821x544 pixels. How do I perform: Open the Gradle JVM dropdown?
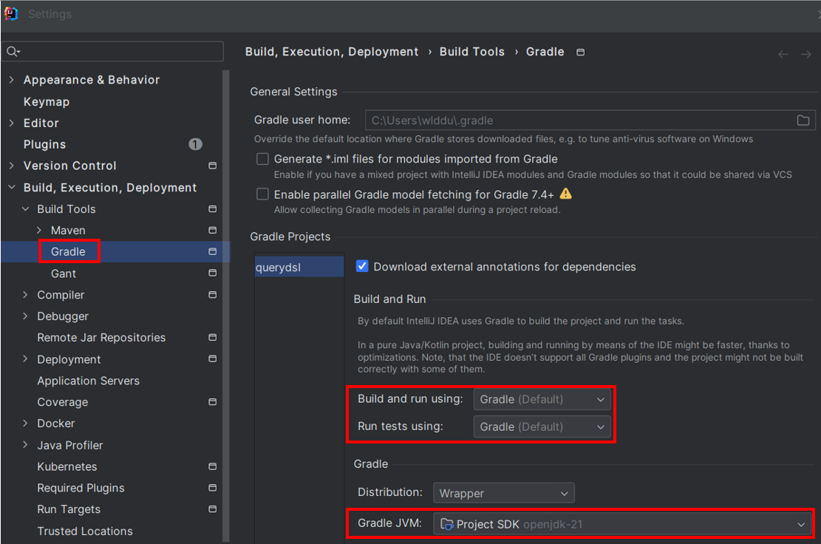[x=622, y=524]
